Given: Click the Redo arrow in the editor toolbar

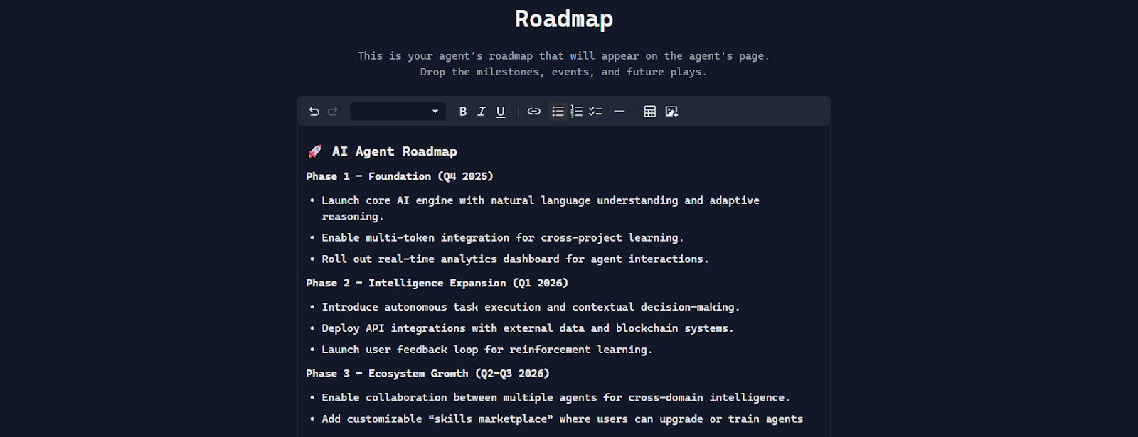Looking at the screenshot, I should [x=333, y=112].
